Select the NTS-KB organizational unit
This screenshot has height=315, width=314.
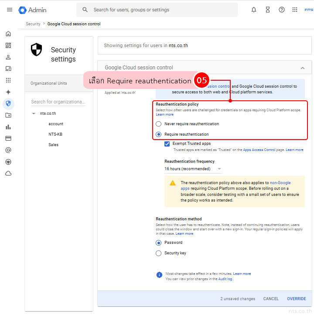tap(55, 134)
